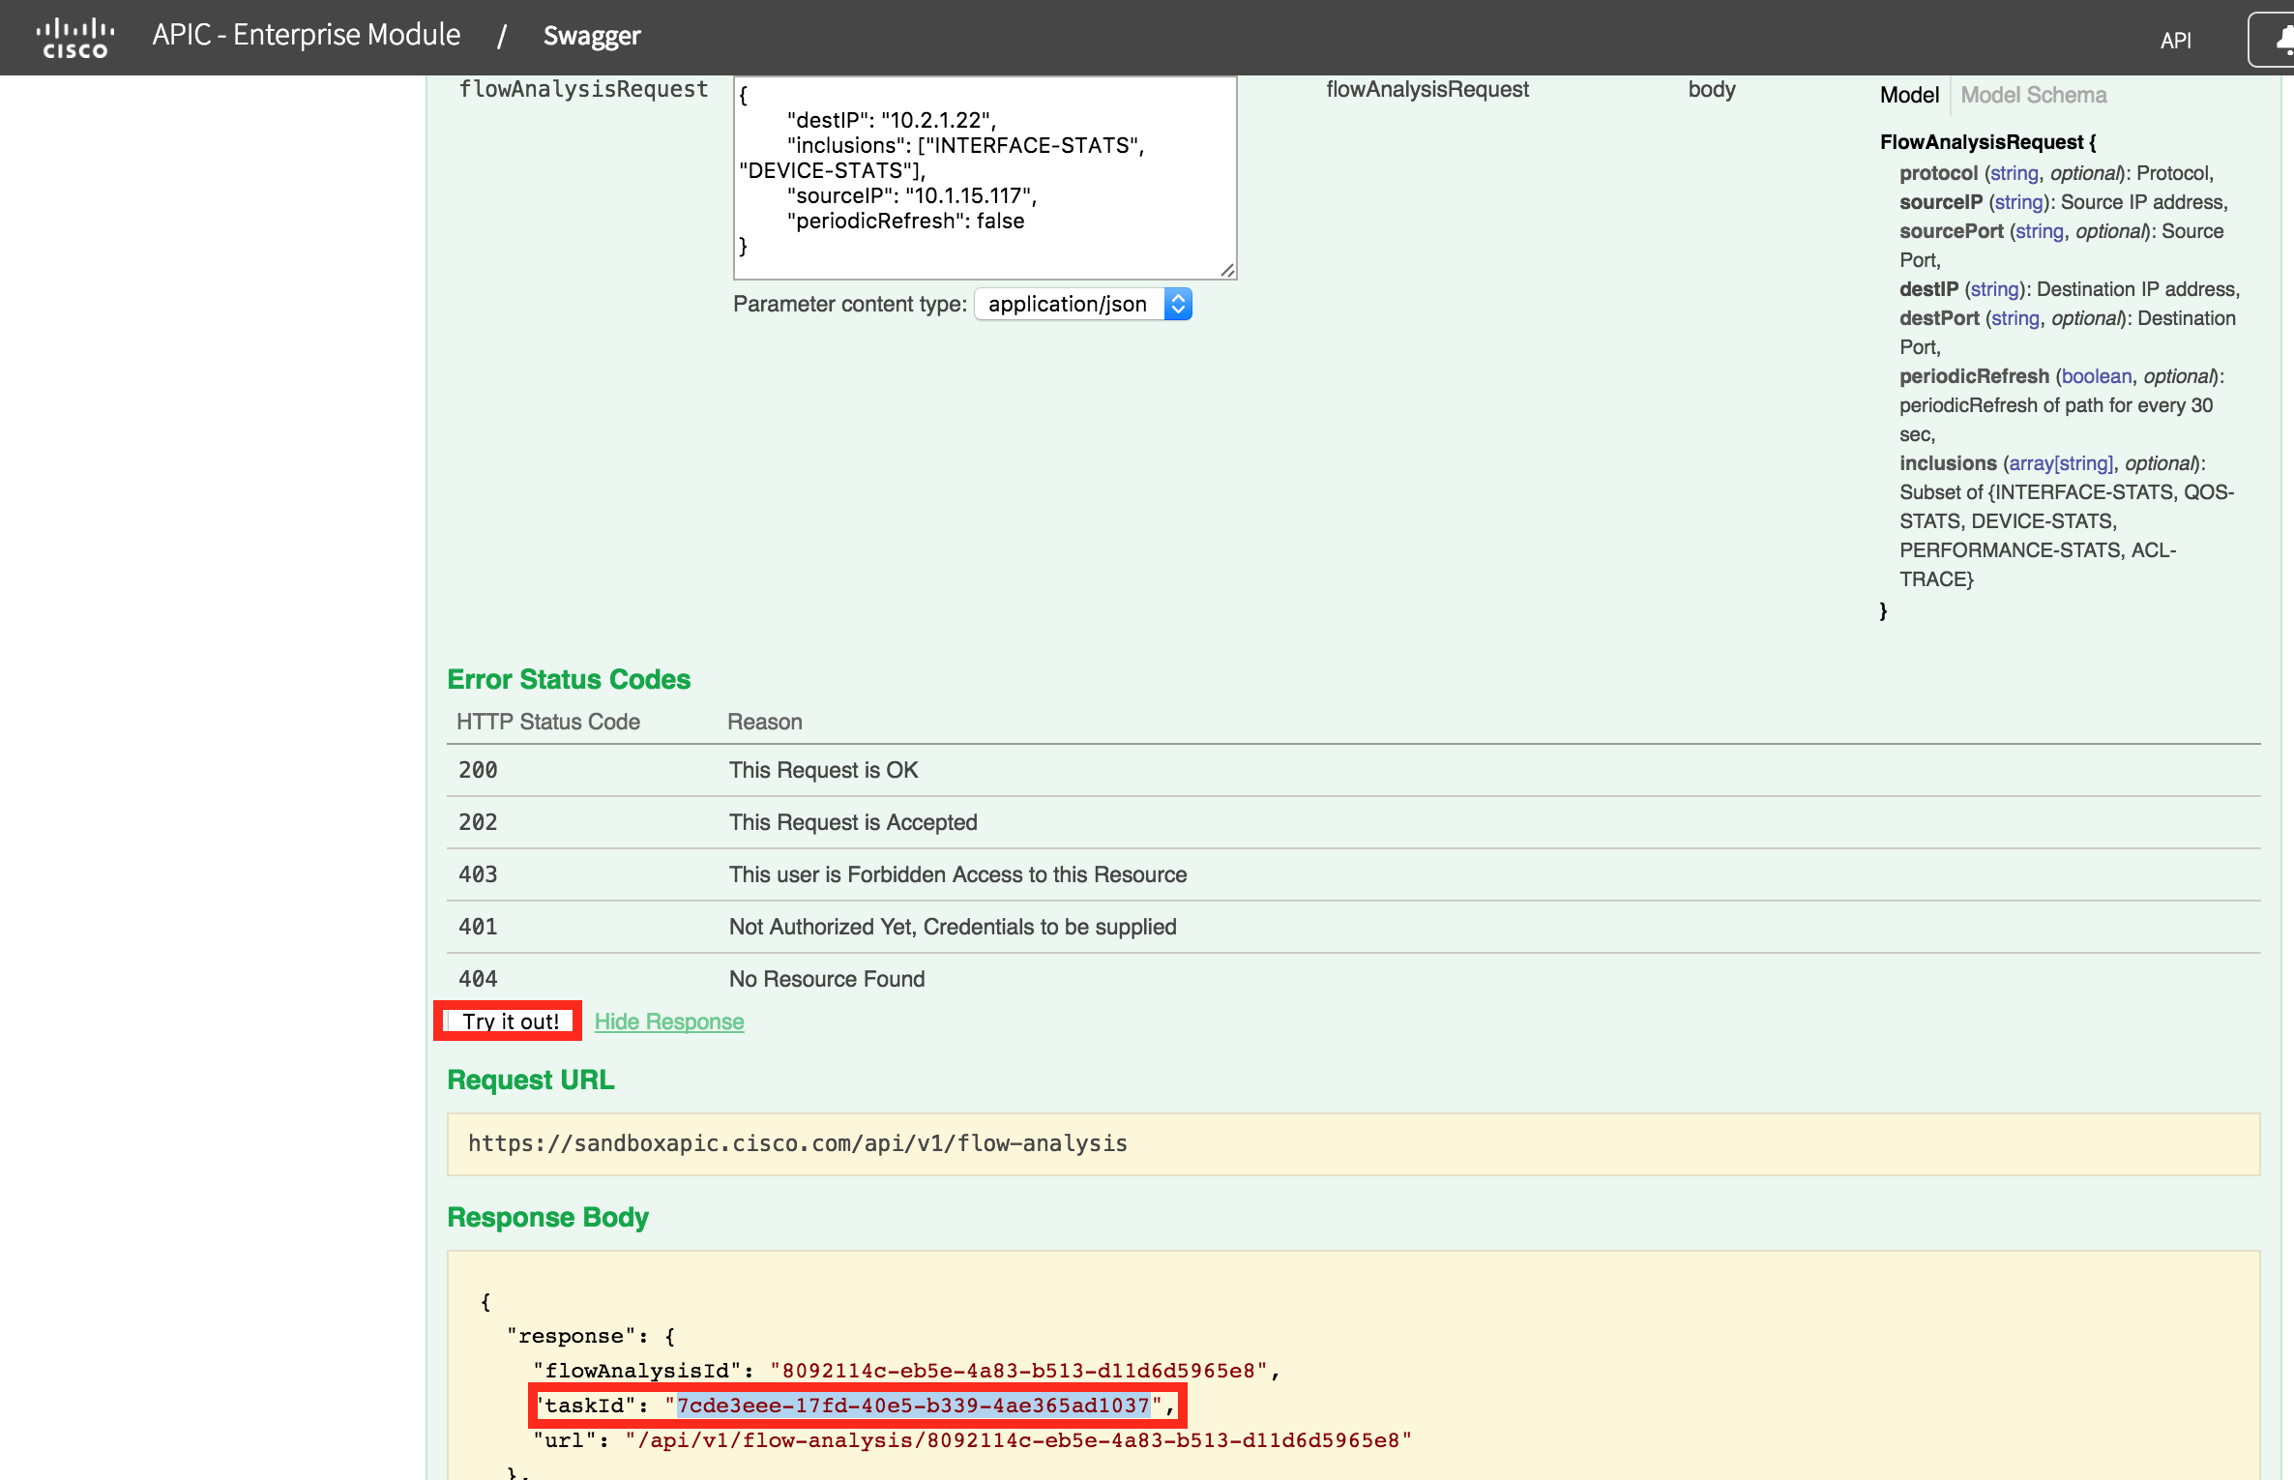Click the Reason column header
This screenshot has width=2294, height=1480.
[x=764, y=722]
